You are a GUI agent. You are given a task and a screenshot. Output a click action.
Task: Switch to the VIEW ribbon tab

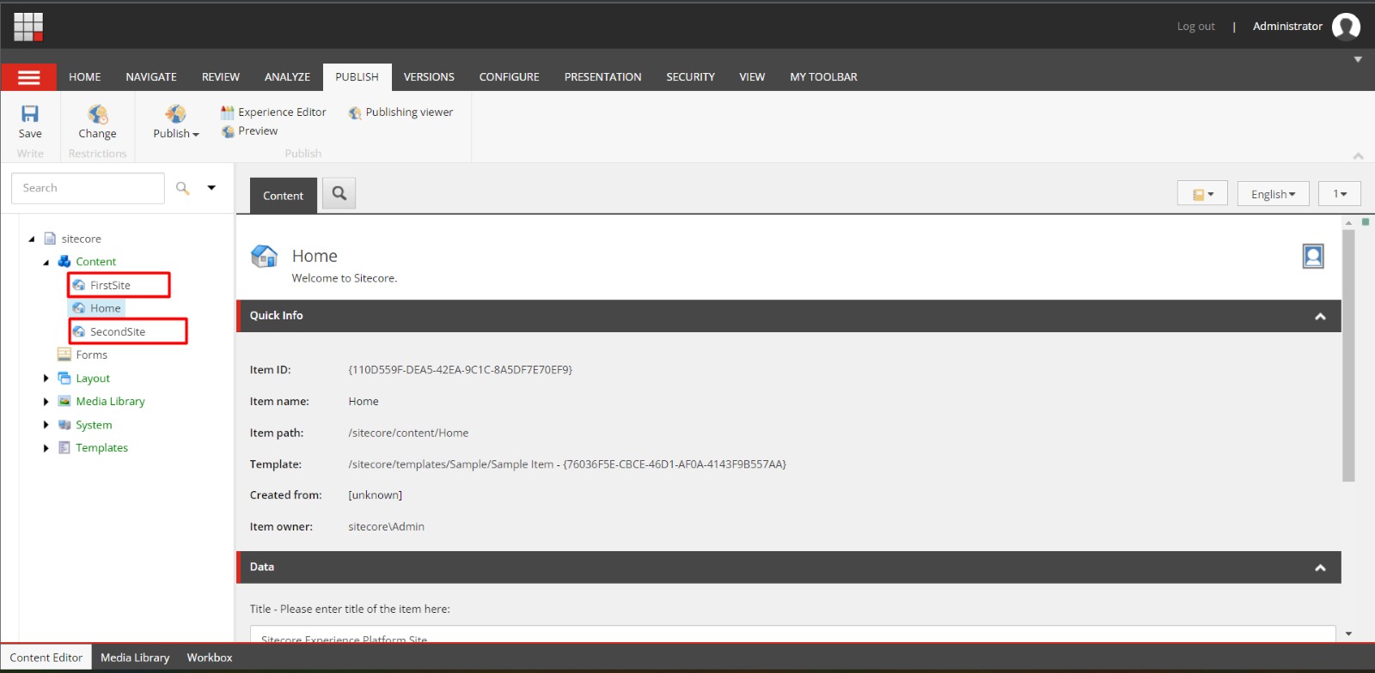(x=752, y=77)
